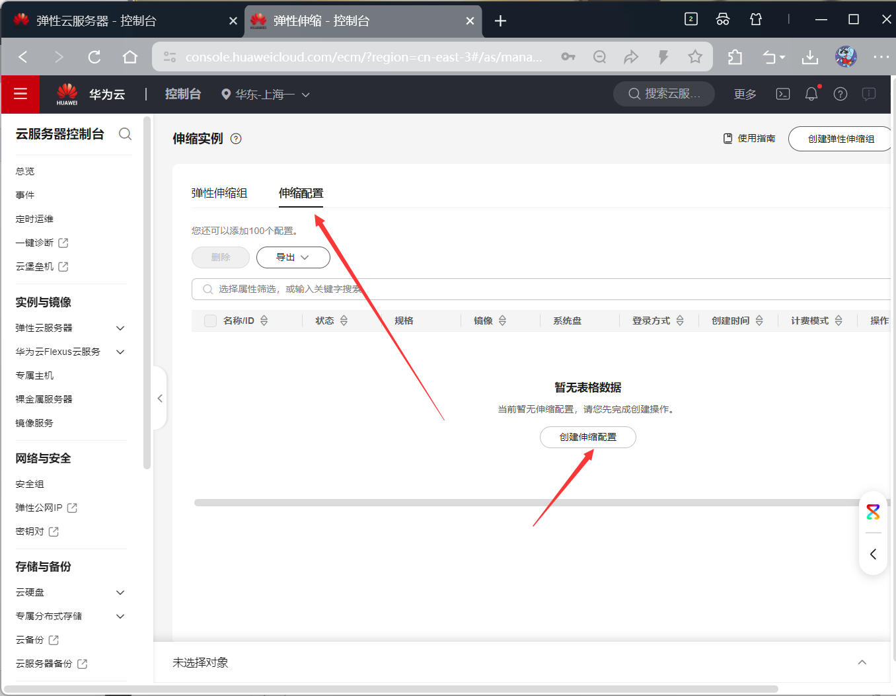896x696 pixels.
Task: Sort by 计费模式 column
Action: (x=839, y=321)
